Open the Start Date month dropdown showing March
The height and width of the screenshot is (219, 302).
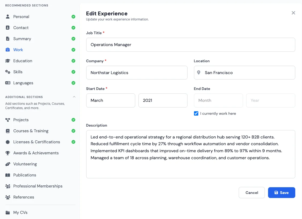(x=110, y=100)
